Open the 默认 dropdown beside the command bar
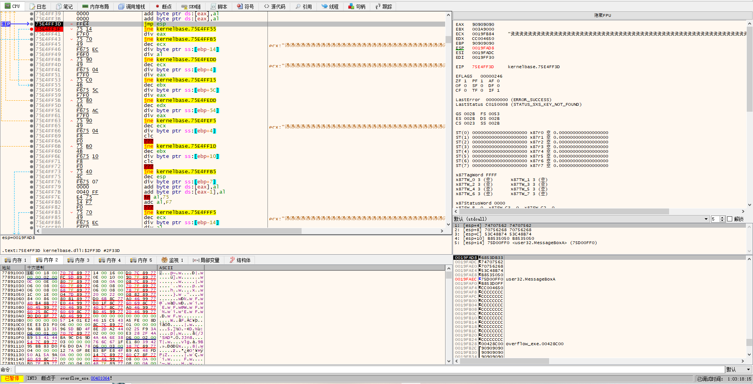The height and width of the screenshot is (384, 753). click(738, 370)
